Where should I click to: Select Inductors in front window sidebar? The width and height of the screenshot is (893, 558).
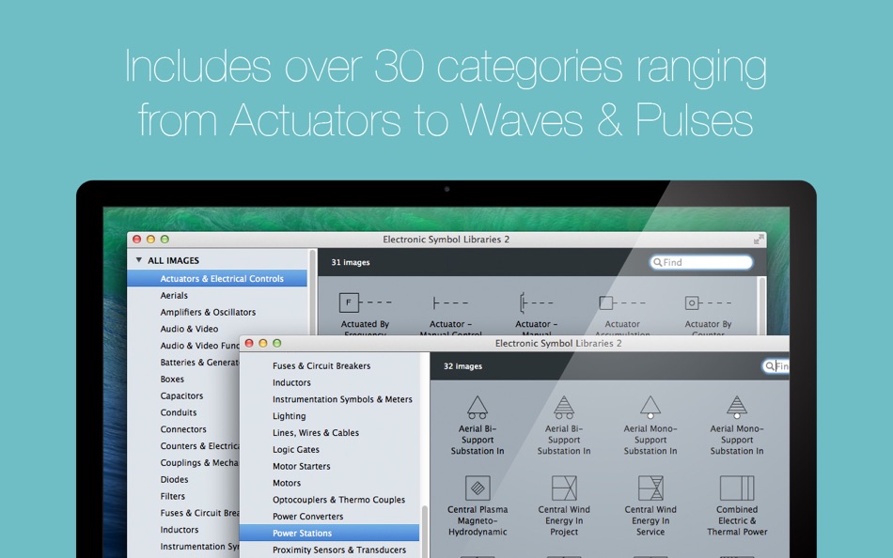pos(291,382)
